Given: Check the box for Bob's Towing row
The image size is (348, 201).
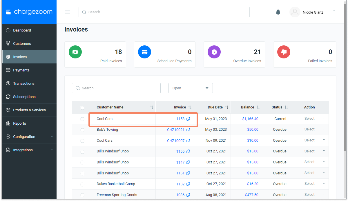Looking at the screenshot, I should (82, 130).
